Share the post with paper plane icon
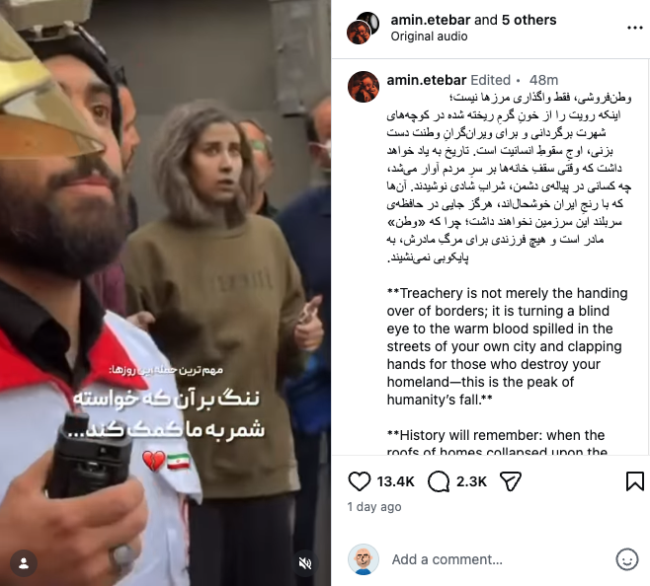This screenshot has height=586, width=650. tap(511, 481)
